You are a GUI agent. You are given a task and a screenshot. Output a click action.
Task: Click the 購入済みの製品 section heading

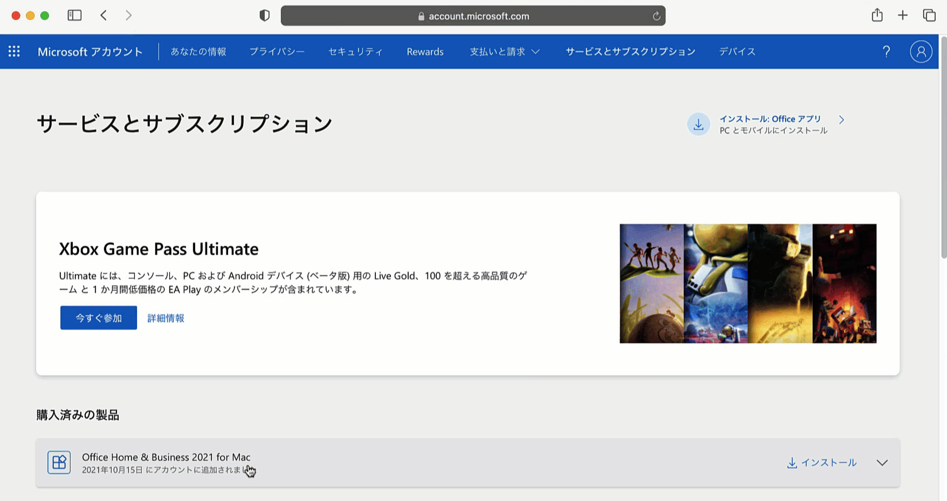(78, 415)
